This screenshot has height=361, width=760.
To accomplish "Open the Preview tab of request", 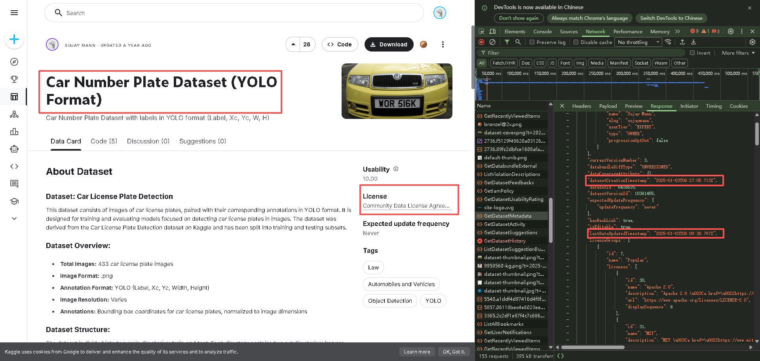I will coord(633,106).
